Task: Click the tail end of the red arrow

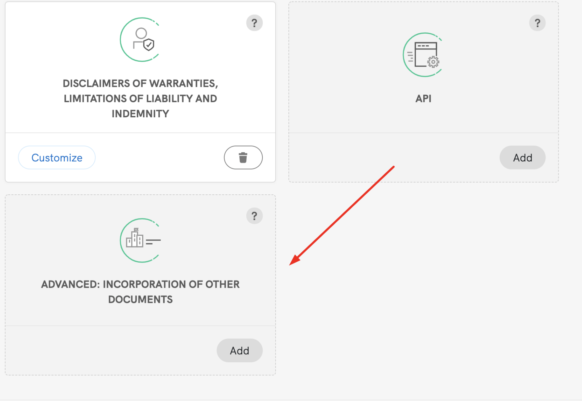Action: pos(393,167)
